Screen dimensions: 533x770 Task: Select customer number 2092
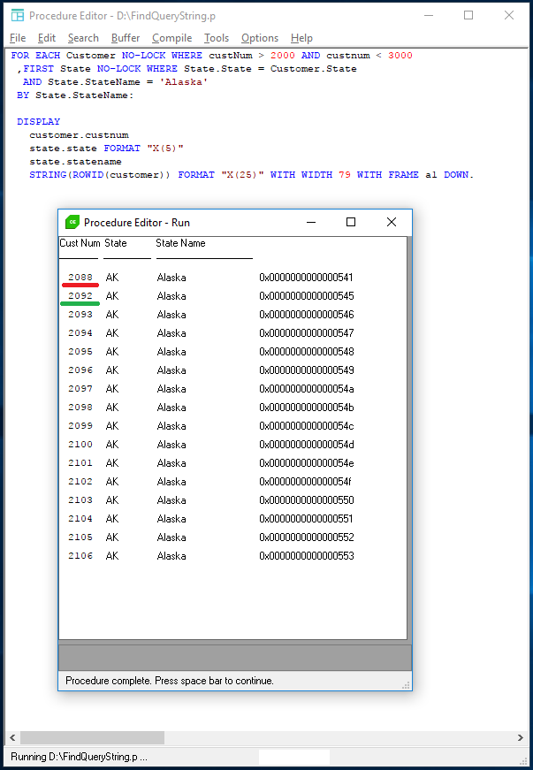coord(80,296)
